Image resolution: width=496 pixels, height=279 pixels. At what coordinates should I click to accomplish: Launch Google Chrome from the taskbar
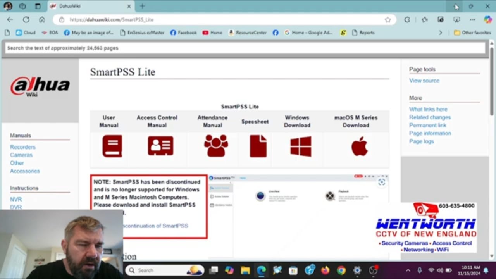click(341, 270)
